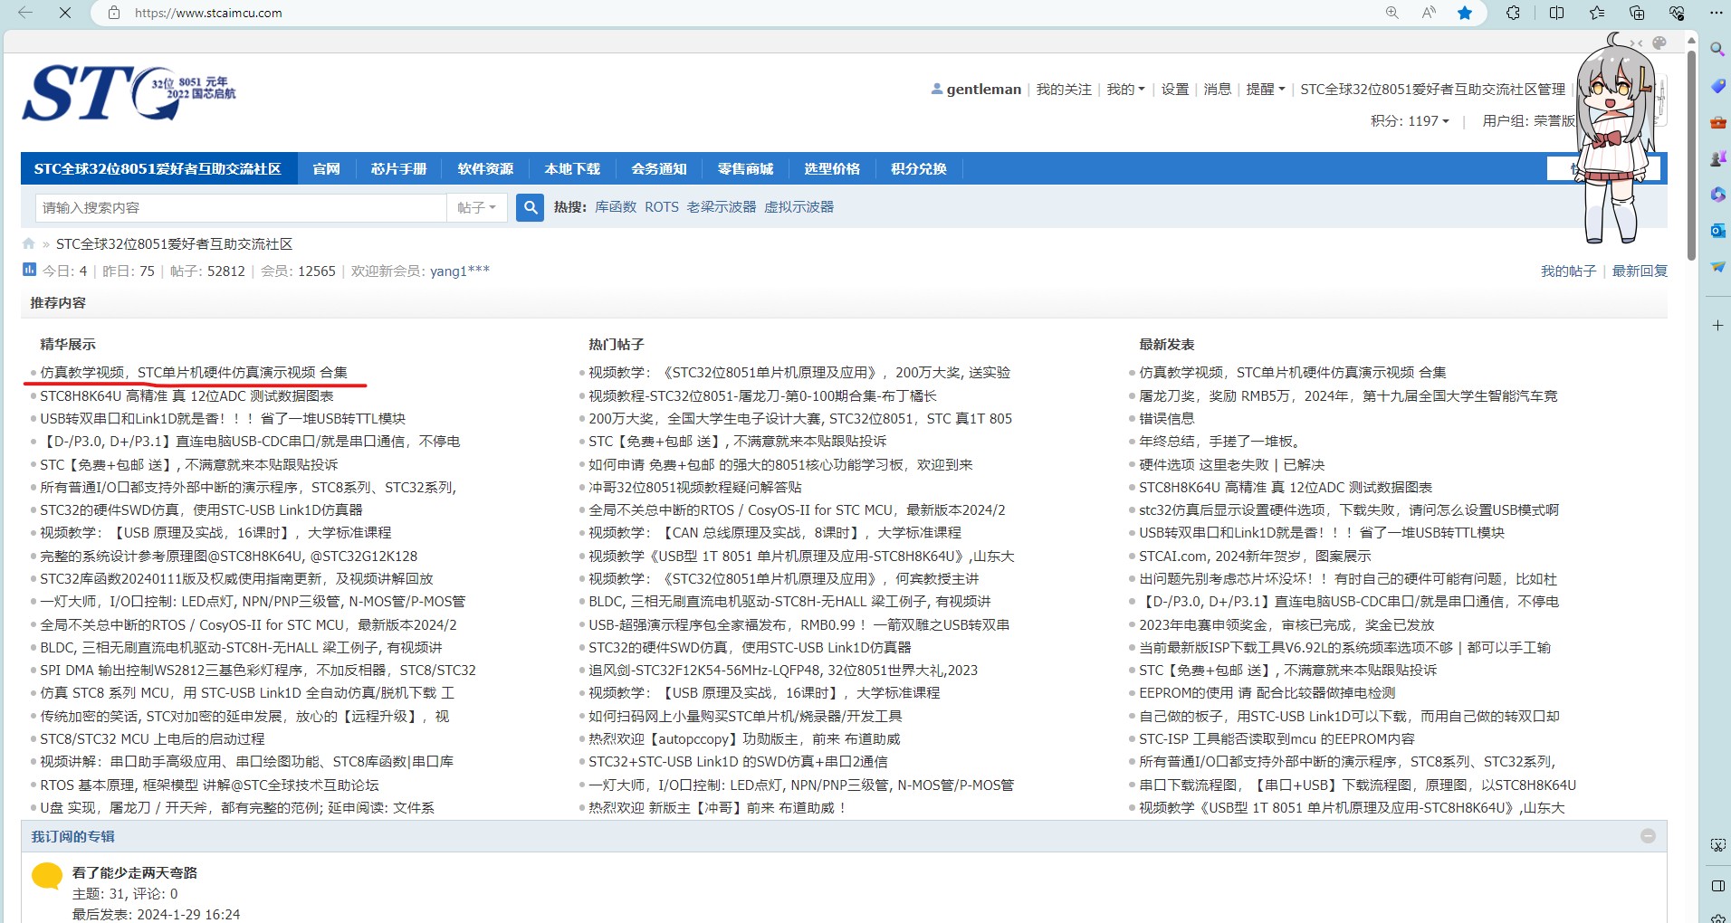Focus the forum search input field
This screenshot has height=923, width=1731.
click(241, 207)
